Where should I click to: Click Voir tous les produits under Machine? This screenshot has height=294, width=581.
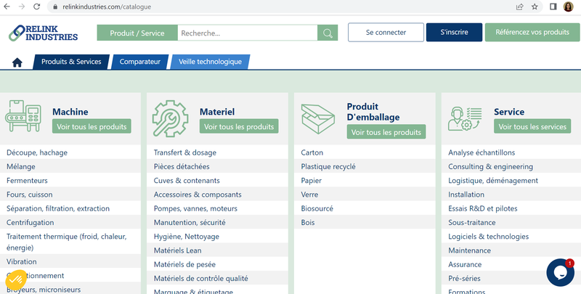92,126
